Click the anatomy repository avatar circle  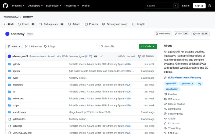(8, 34)
